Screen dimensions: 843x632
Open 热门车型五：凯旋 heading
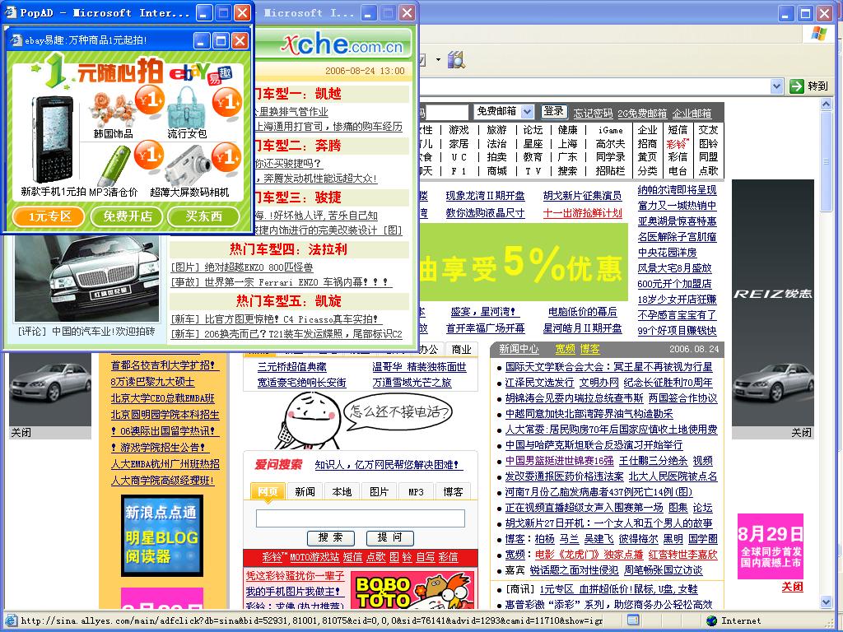(289, 301)
